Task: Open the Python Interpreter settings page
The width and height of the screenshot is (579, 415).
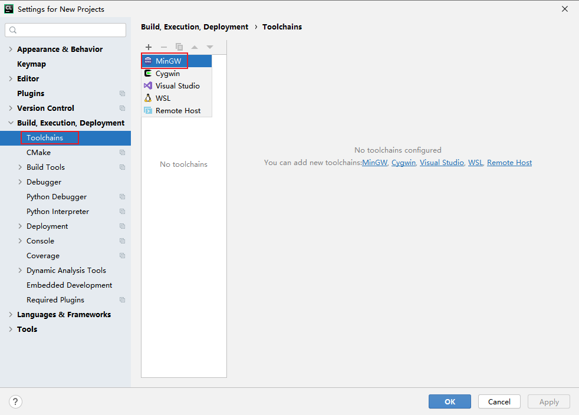Action: coord(58,212)
